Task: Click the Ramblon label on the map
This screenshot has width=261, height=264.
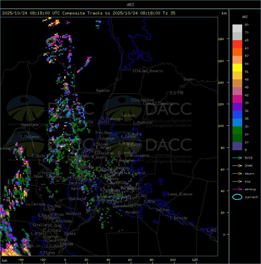Action: [103, 91]
